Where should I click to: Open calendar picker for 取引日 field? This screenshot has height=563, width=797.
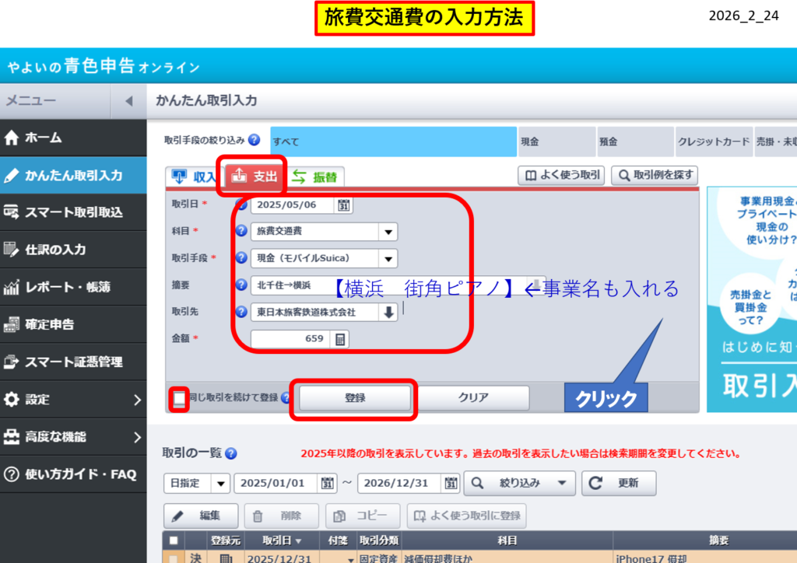pyautogui.click(x=344, y=205)
